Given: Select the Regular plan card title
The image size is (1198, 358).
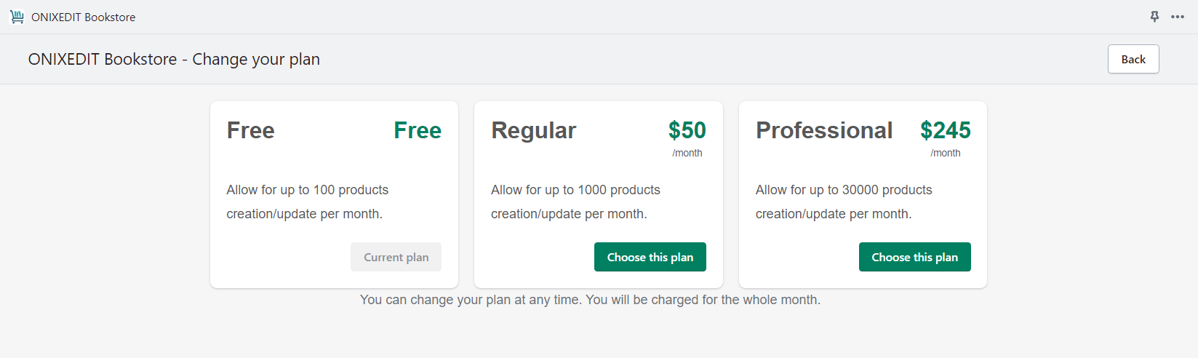Looking at the screenshot, I should pyautogui.click(x=534, y=130).
